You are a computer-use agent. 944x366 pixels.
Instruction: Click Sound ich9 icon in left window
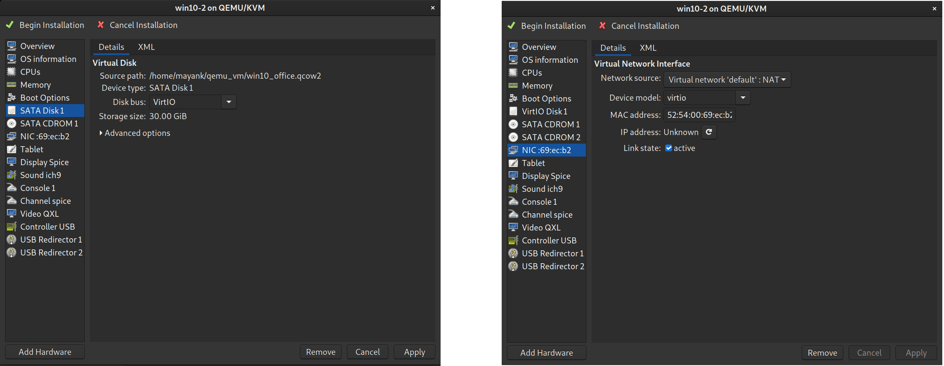[x=12, y=175]
